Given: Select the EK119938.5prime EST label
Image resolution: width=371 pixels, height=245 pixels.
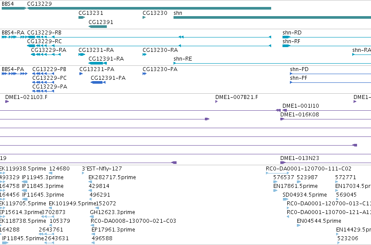Looking at the screenshot, I should pos(23,169).
